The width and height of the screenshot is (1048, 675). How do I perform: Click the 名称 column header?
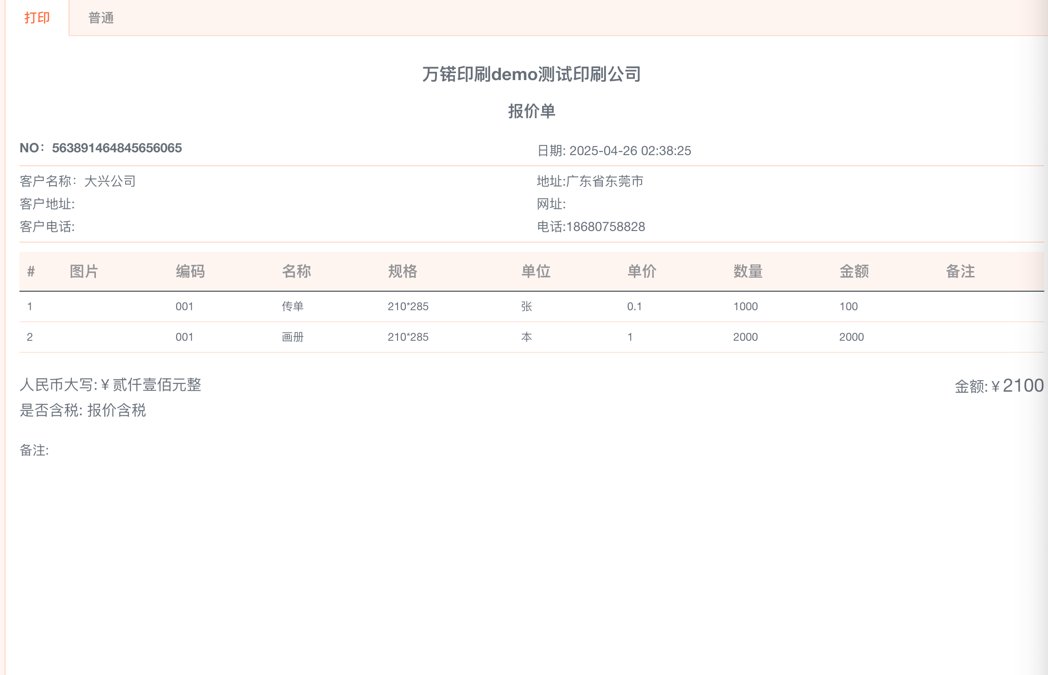[296, 271]
